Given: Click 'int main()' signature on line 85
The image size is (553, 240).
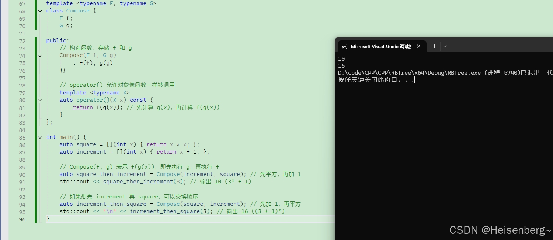Looking at the screenshot, I should coord(63,137).
